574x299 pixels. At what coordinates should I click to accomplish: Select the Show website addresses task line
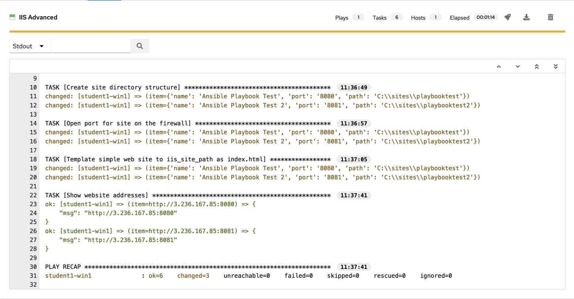[188, 195]
